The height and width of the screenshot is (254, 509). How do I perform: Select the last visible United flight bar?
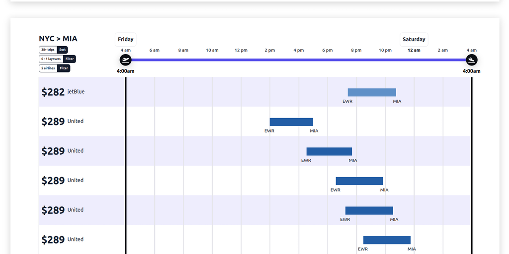(x=387, y=240)
